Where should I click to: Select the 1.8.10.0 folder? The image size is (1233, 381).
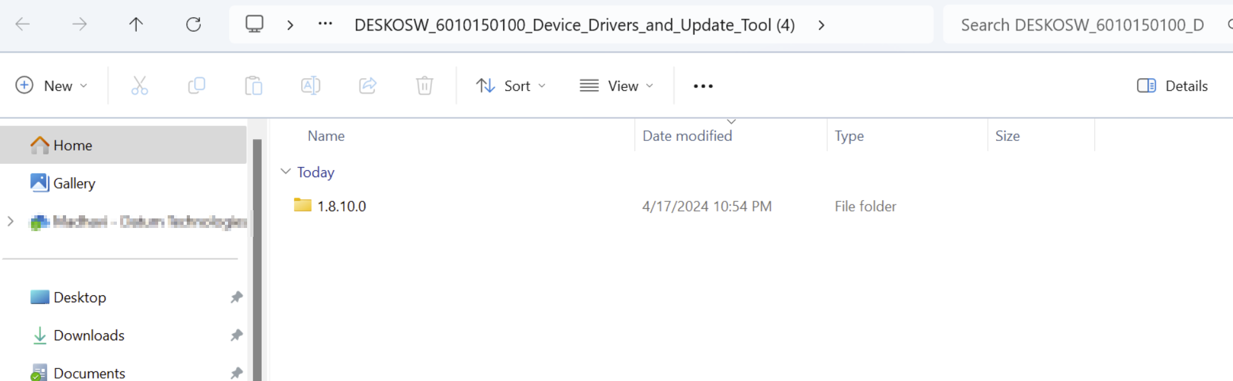[x=341, y=206]
